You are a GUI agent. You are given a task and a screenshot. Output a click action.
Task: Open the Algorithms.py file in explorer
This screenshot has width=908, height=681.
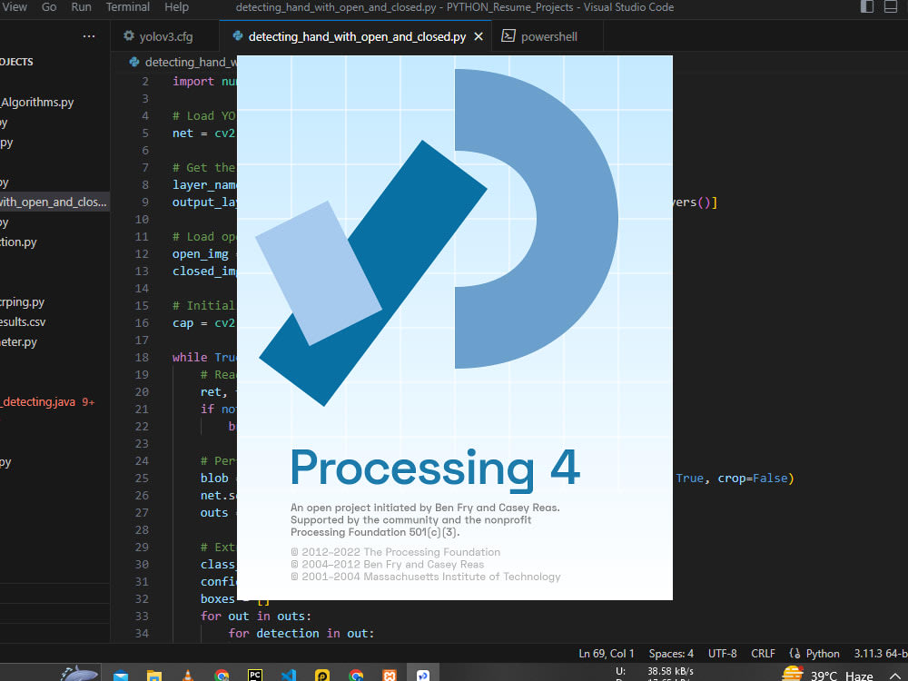point(37,103)
